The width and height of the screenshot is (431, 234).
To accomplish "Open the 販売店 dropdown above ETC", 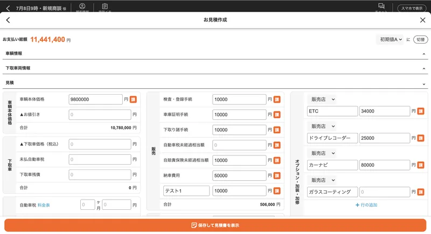I will click(x=322, y=100).
